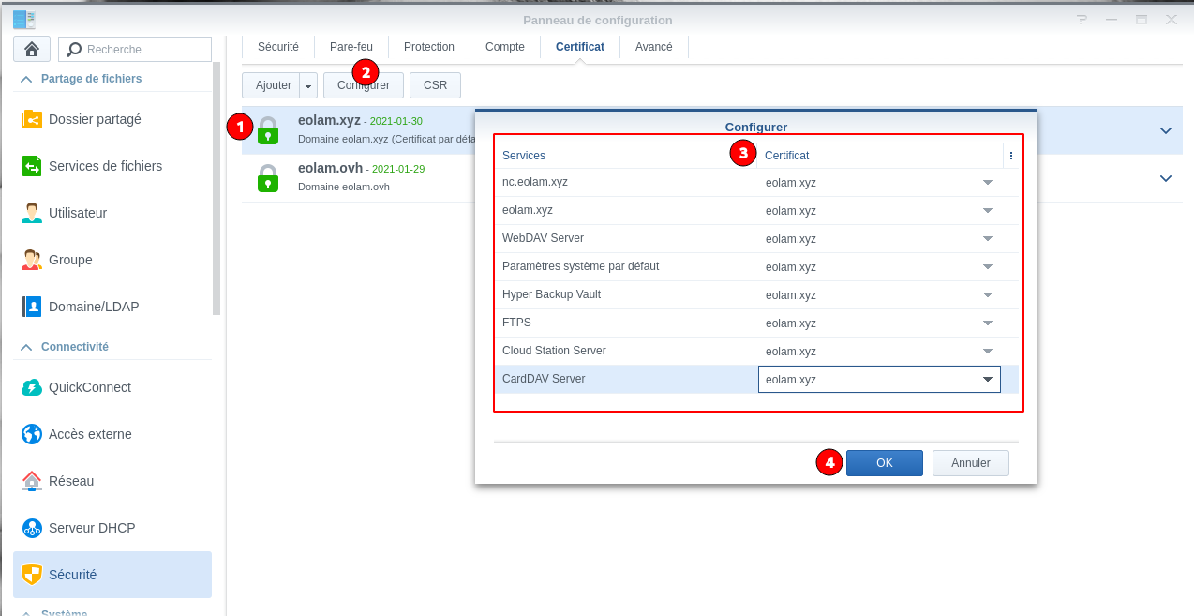1194x616 pixels.
Task: Select the Utilisateur icon in sidebar
Action: pyautogui.click(x=32, y=213)
